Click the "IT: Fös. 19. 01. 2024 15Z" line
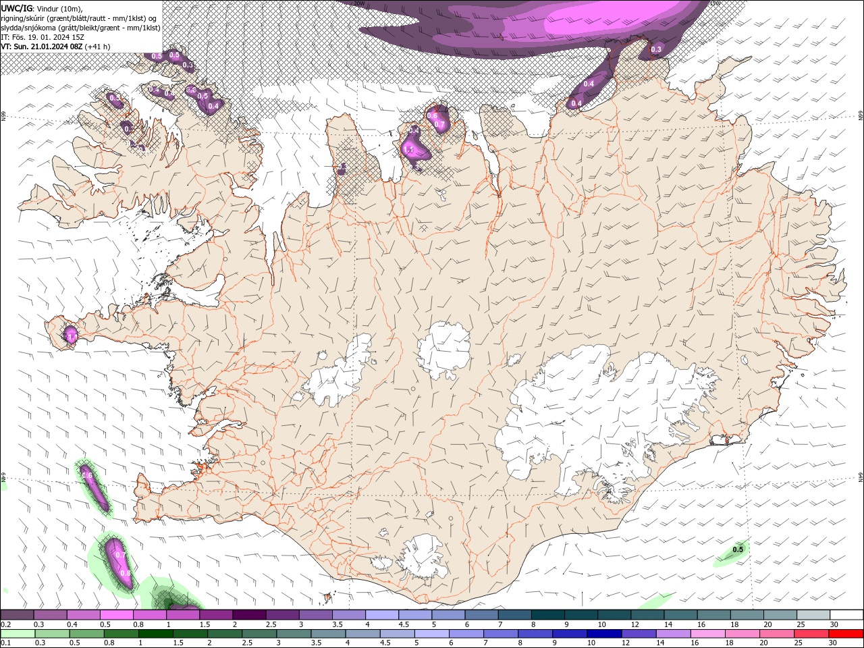Screen dimensions: 864x648 [43, 37]
